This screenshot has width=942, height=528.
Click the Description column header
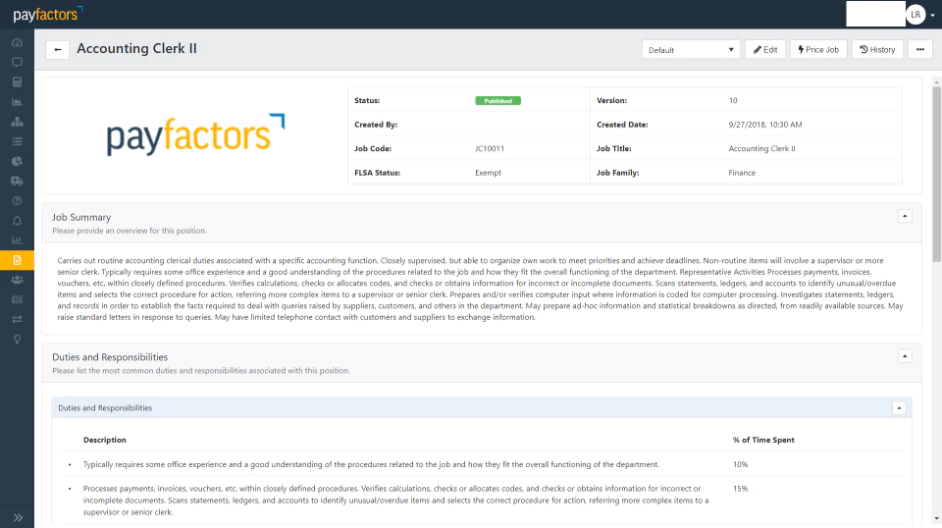tap(105, 440)
